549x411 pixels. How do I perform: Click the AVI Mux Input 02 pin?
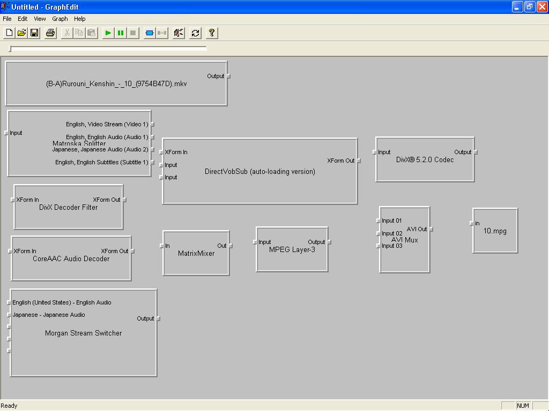[378, 233]
